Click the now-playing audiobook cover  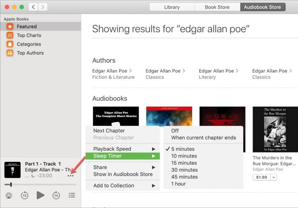click(13, 170)
